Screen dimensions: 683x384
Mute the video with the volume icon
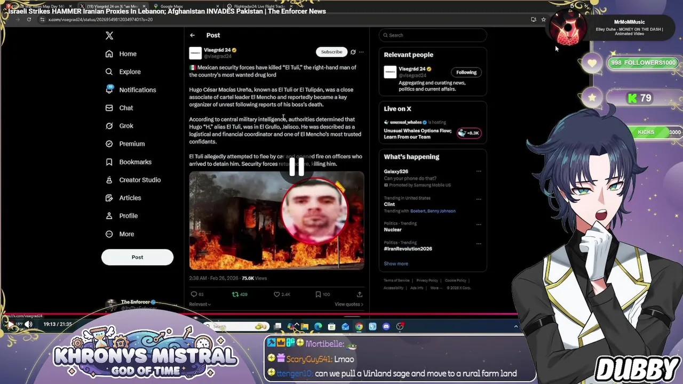click(28, 324)
